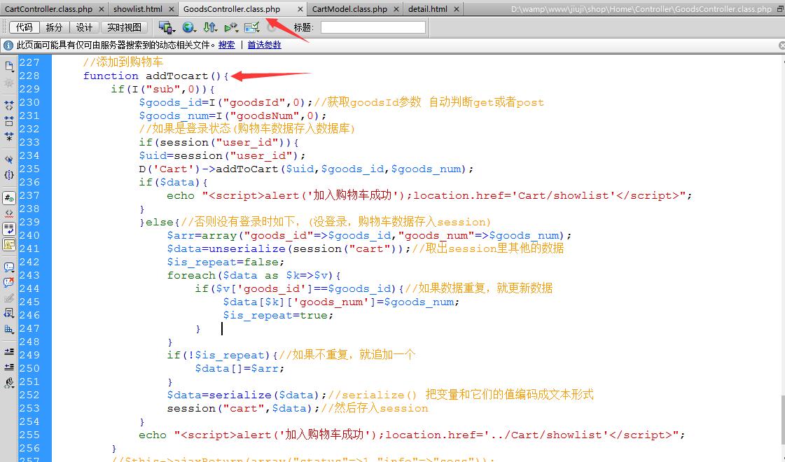Open the File Management arrows icon
Image resolution: width=785 pixels, height=462 pixels.
pos(210,27)
